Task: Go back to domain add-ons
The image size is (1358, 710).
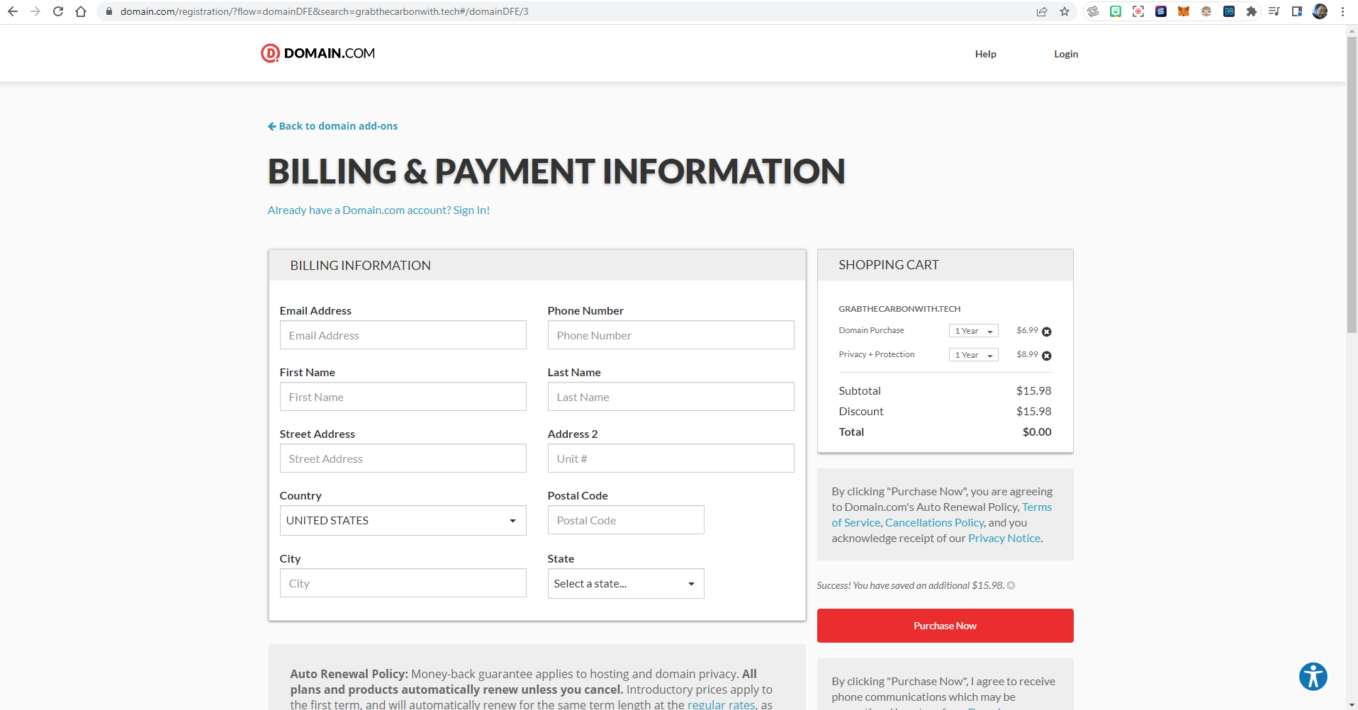Action: tap(332, 126)
